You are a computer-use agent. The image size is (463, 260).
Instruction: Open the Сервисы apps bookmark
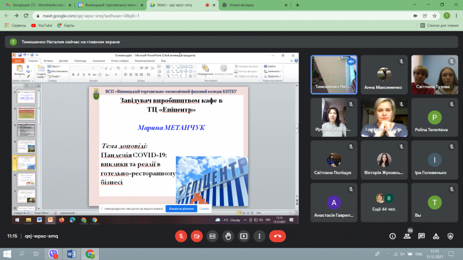pyautogui.click(x=16, y=25)
